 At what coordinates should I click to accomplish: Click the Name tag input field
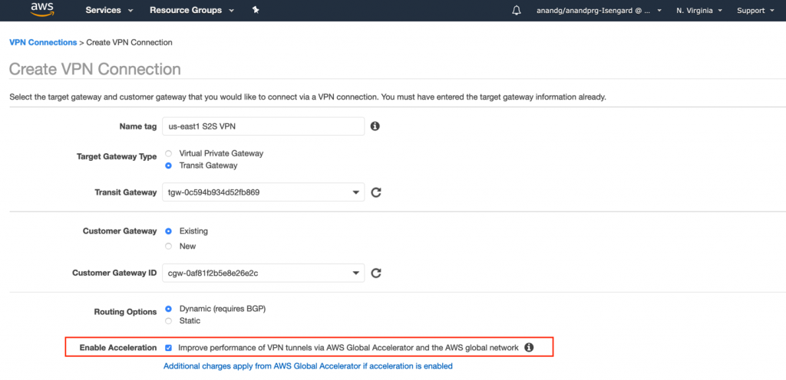[263, 126]
